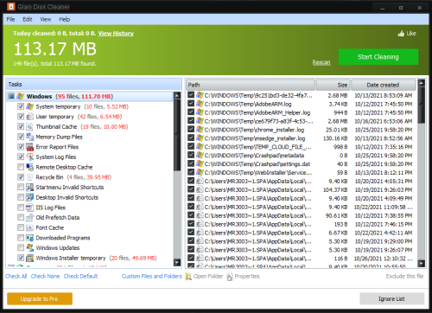Click the IIS Log Files icon
This screenshot has width=432, height=313.
[x=30, y=208]
